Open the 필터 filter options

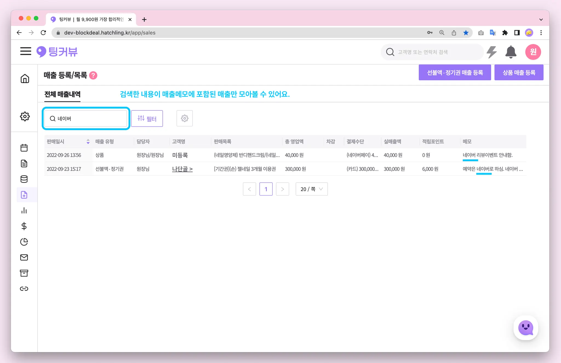[147, 118]
